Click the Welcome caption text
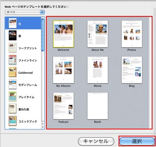 coord(63,50)
